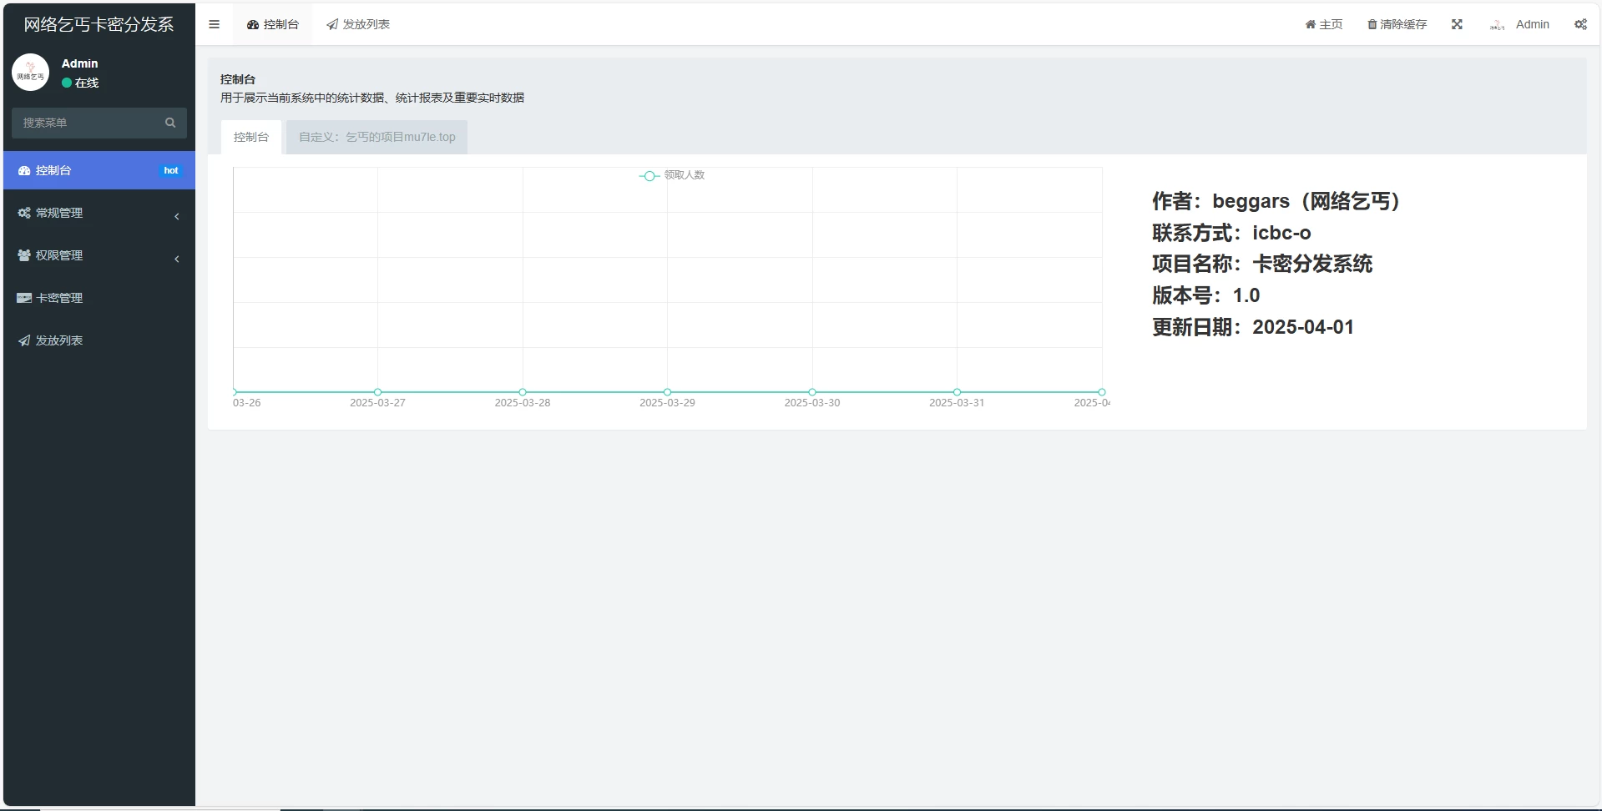This screenshot has width=1602, height=811.
Task: Select the 控制台 panel tab
Action: pyautogui.click(x=250, y=137)
